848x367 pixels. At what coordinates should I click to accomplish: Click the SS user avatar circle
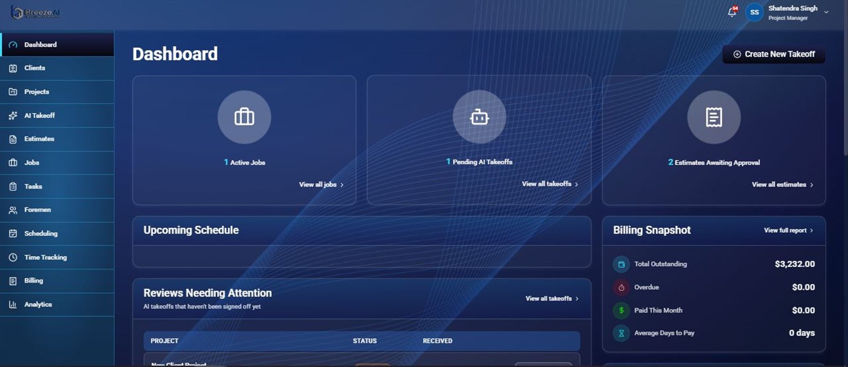point(754,12)
